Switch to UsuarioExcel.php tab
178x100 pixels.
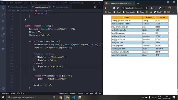(62, 7)
